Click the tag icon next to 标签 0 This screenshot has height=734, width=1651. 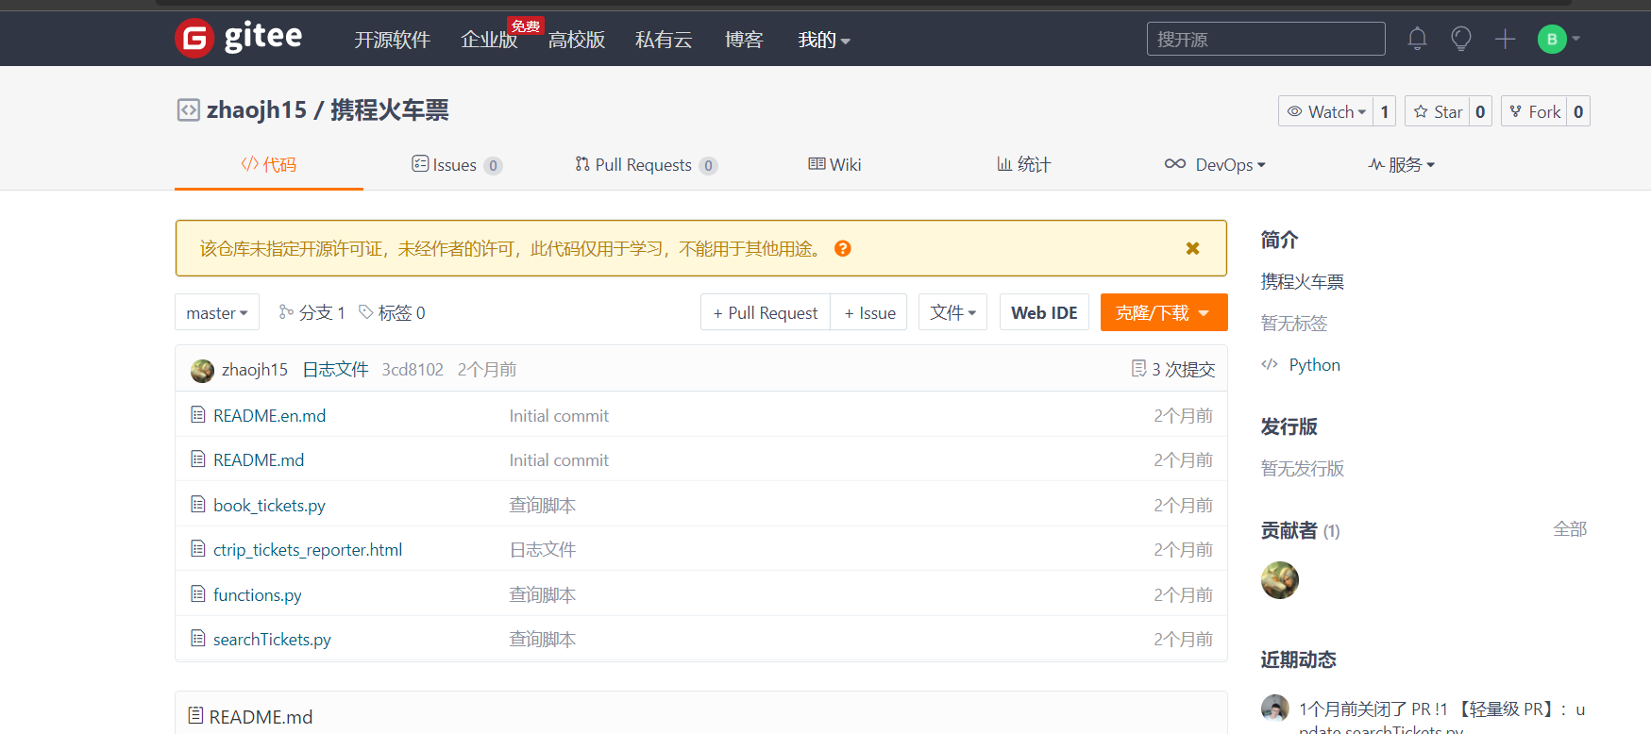coord(366,311)
